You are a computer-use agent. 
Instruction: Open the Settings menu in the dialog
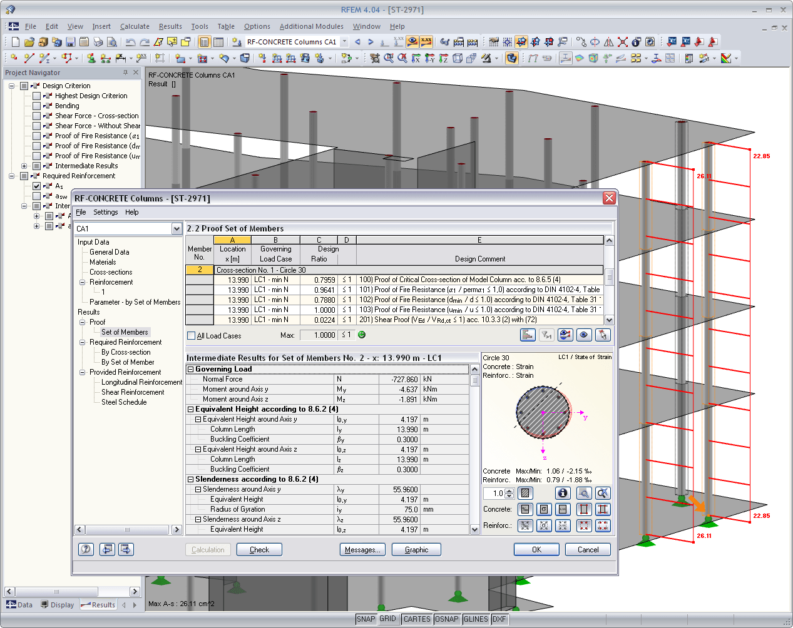pyautogui.click(x=105, y=212)
